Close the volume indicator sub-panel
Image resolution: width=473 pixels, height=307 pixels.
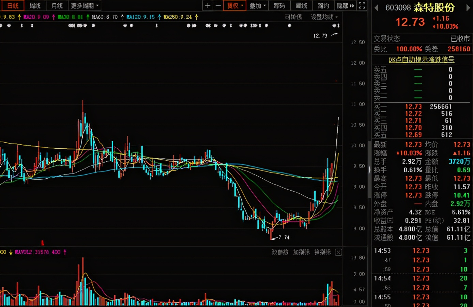point(338,252)
